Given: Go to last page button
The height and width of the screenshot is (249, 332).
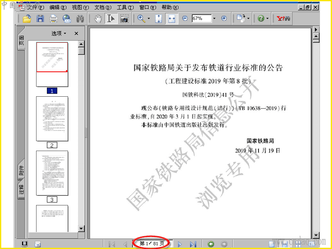Looking at the screenshot, I should [x=193, y=244].
